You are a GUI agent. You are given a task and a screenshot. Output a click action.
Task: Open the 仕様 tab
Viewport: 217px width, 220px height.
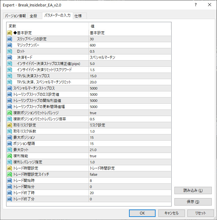(x=80, y=16)
